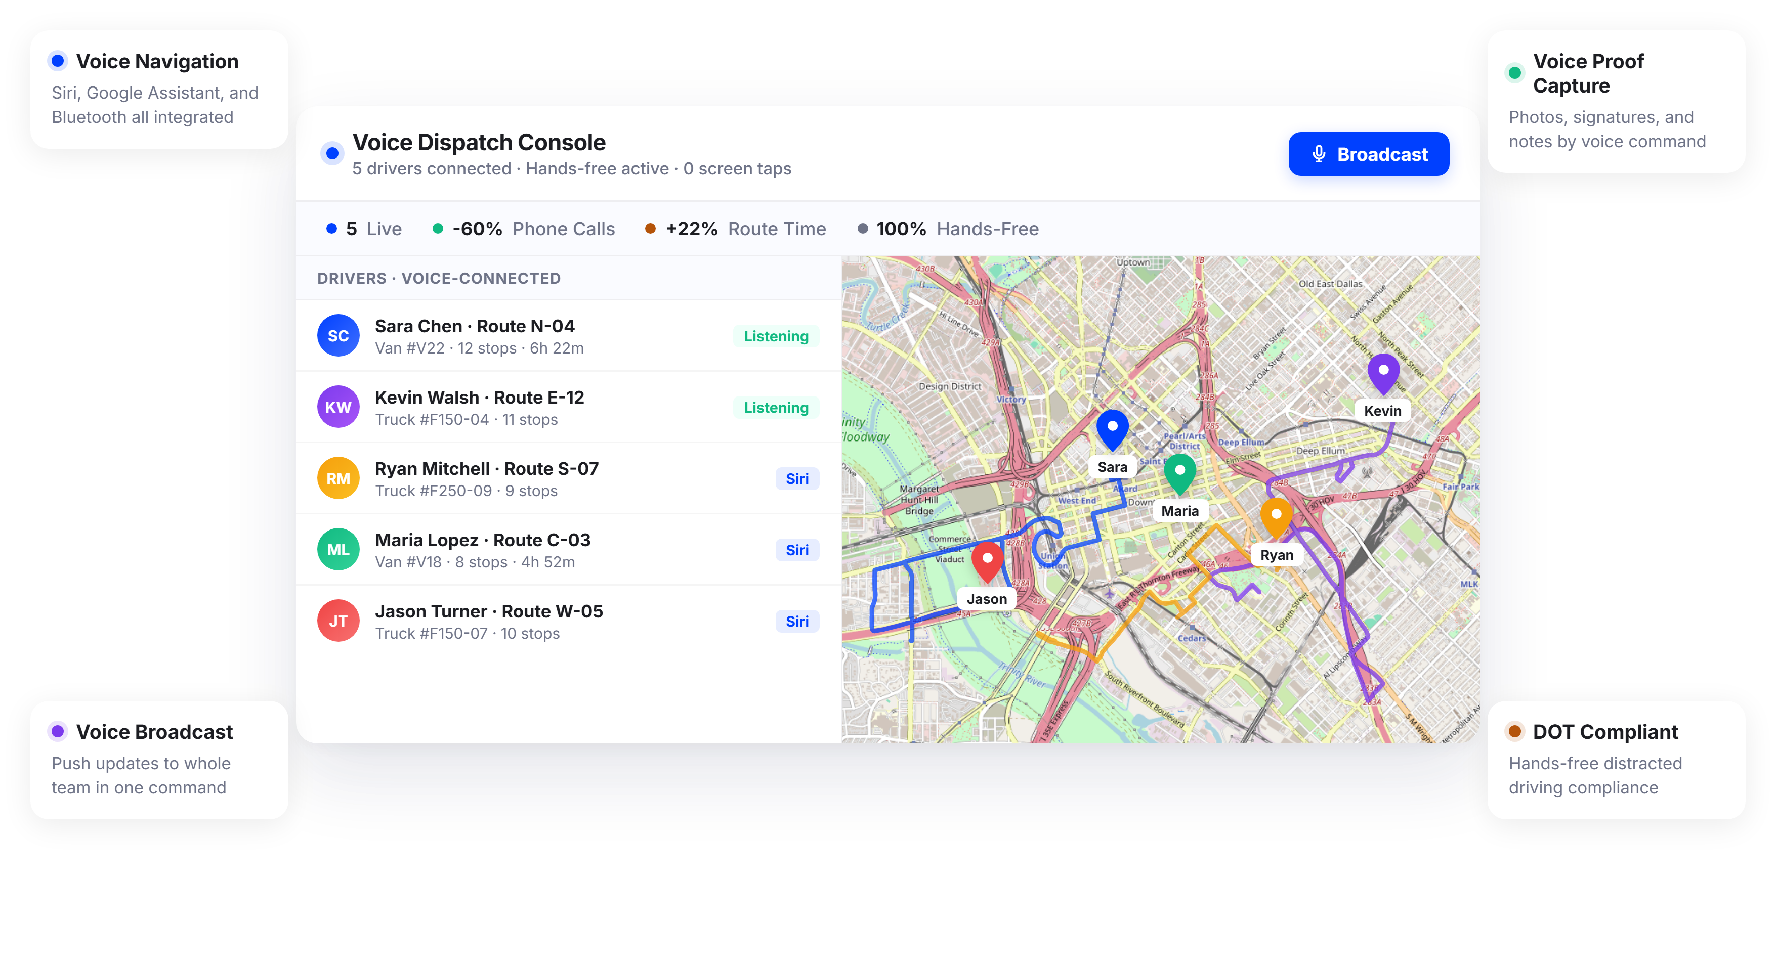Select Sara's blue map pin
Screen dimensions: 1776x971
coord(1112,430)
